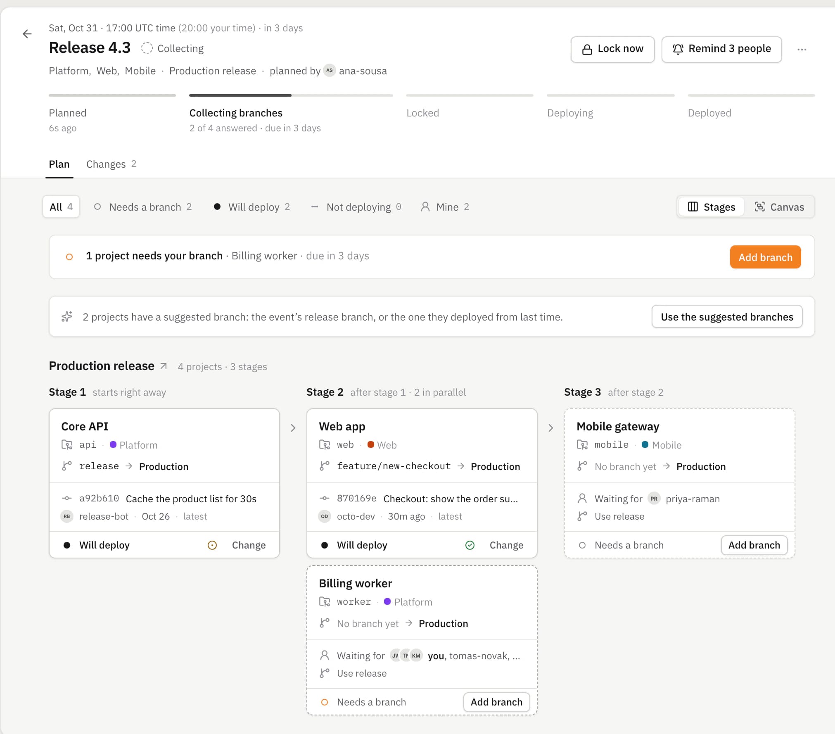Filter by Not deploying

(x=356, y=207)
